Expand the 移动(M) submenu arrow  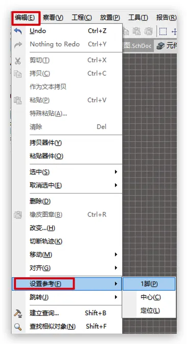click(x=116, y=255)
